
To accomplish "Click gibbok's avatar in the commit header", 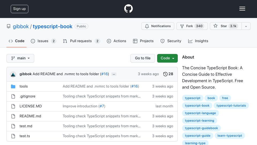I will point(13,74).
